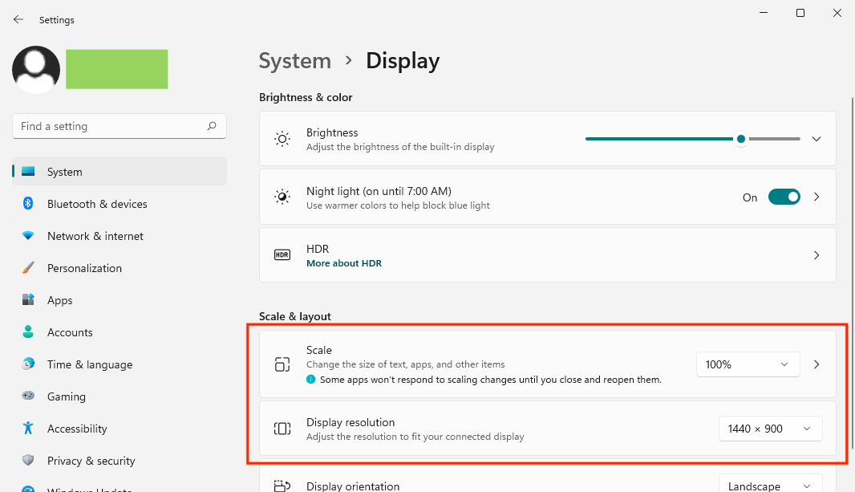Click the Gaming controller icon

click(28, 396)
